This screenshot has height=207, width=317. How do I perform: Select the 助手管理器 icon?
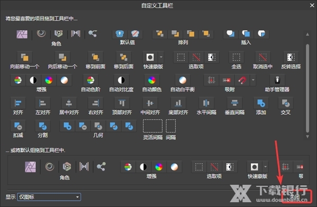coord(277,80)
